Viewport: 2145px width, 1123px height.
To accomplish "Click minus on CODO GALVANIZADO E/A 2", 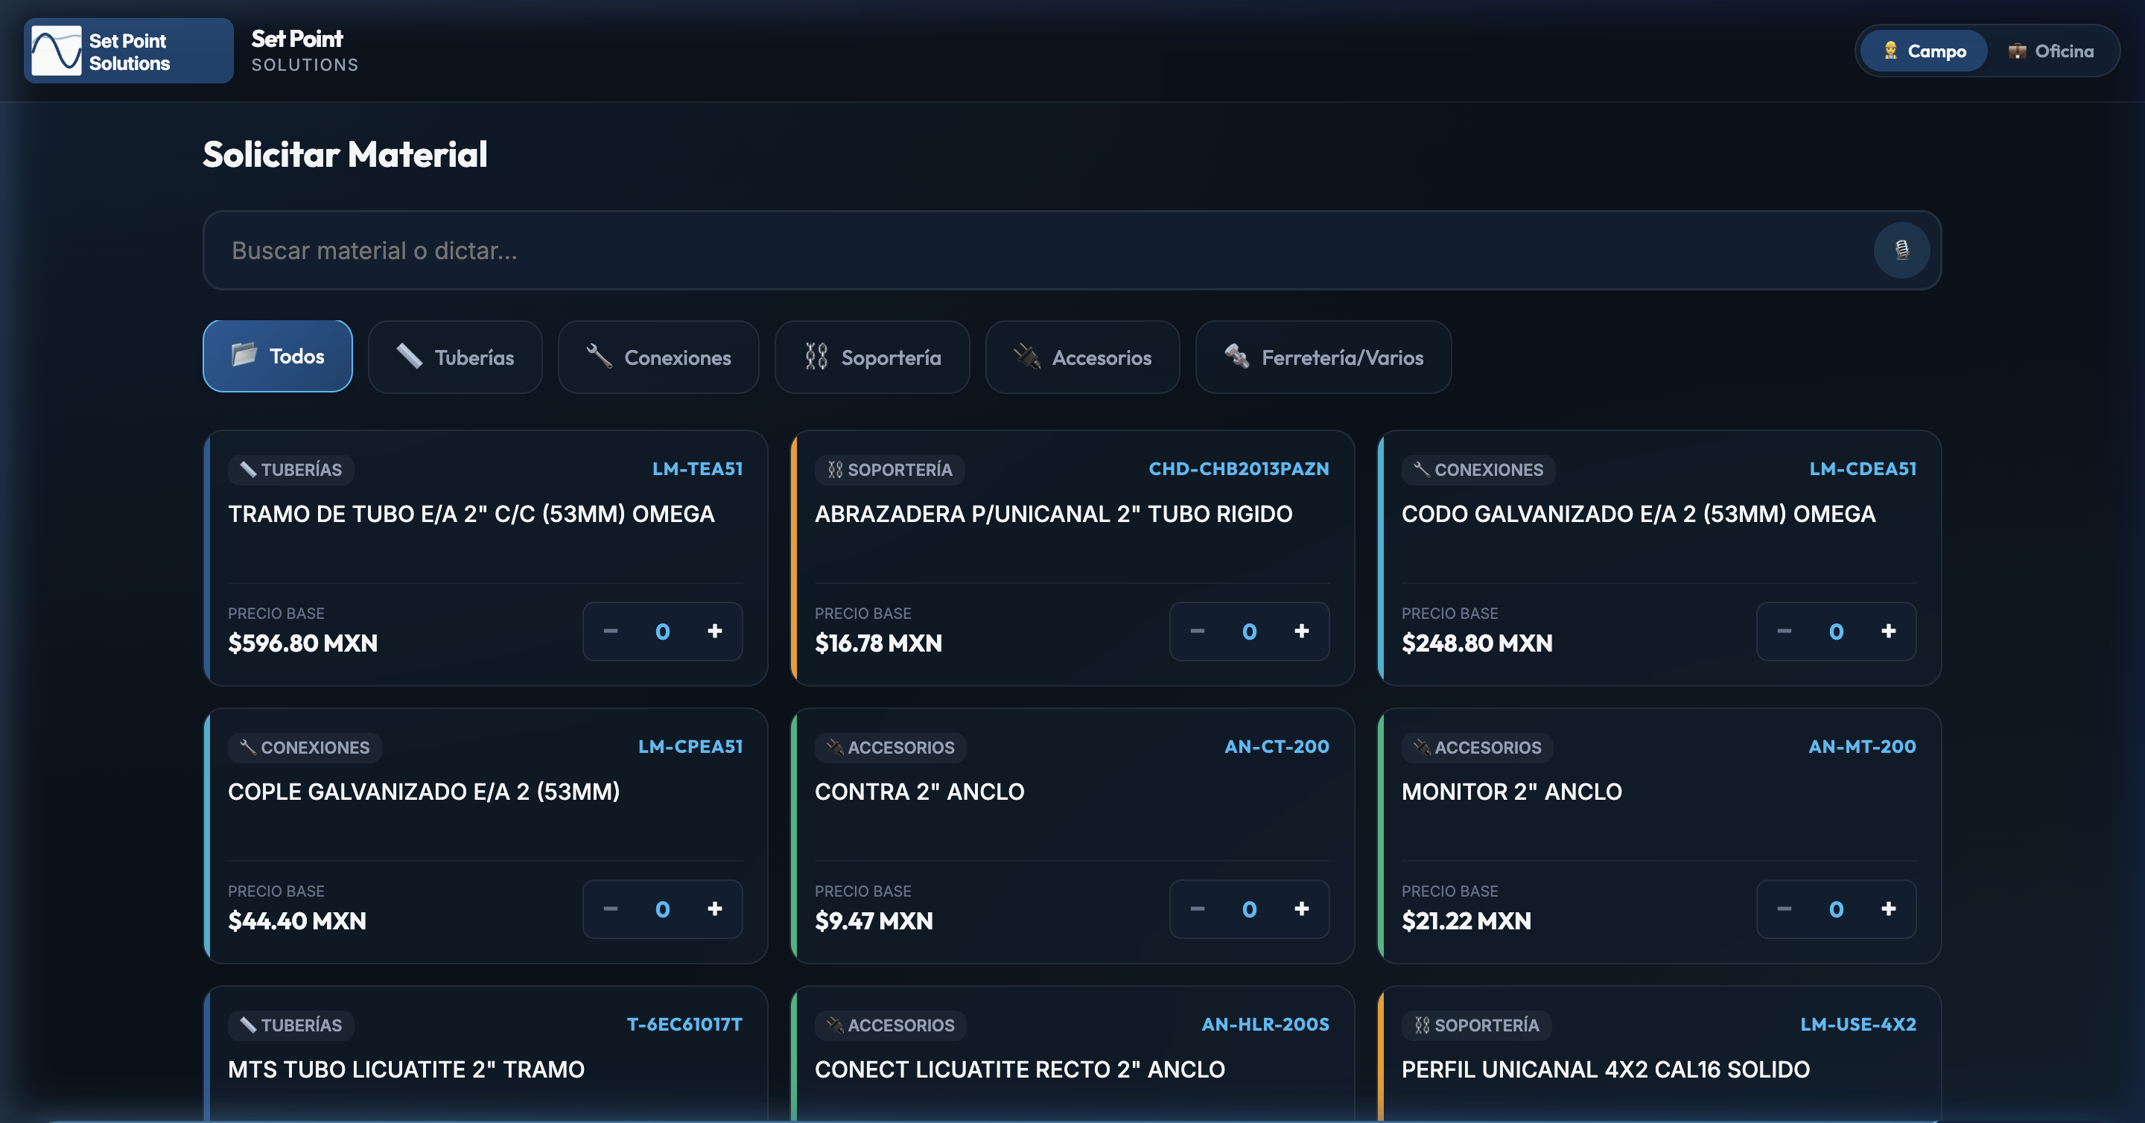I will (1784, 631).
